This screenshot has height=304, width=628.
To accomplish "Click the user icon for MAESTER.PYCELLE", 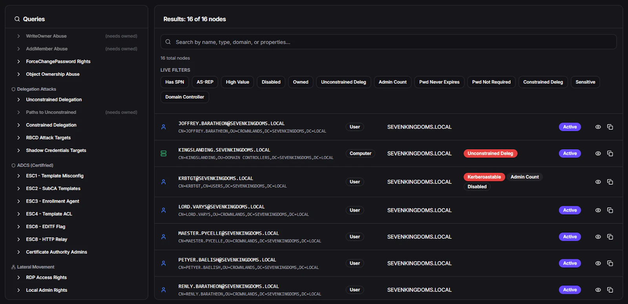I will tap(164, 237).
